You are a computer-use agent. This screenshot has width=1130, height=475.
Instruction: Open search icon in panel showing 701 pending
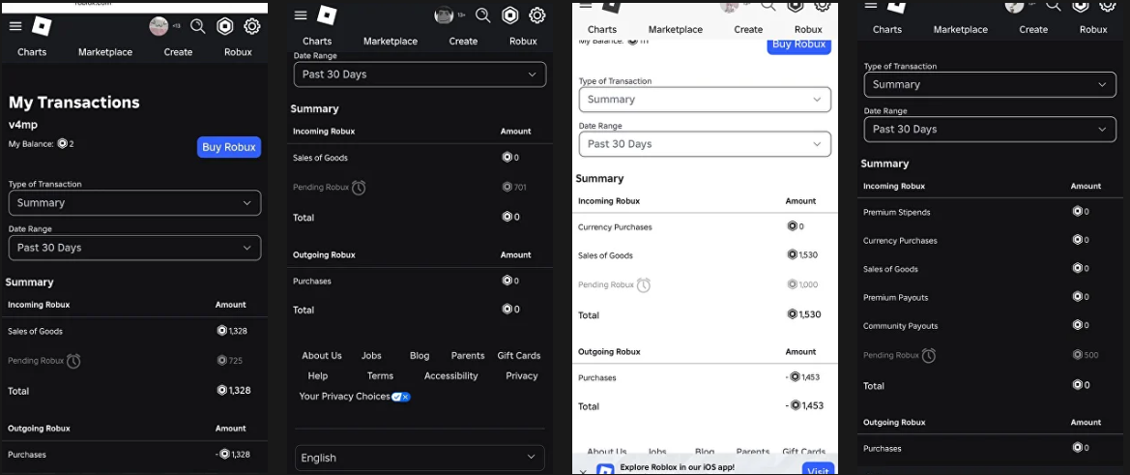[483, 15]
